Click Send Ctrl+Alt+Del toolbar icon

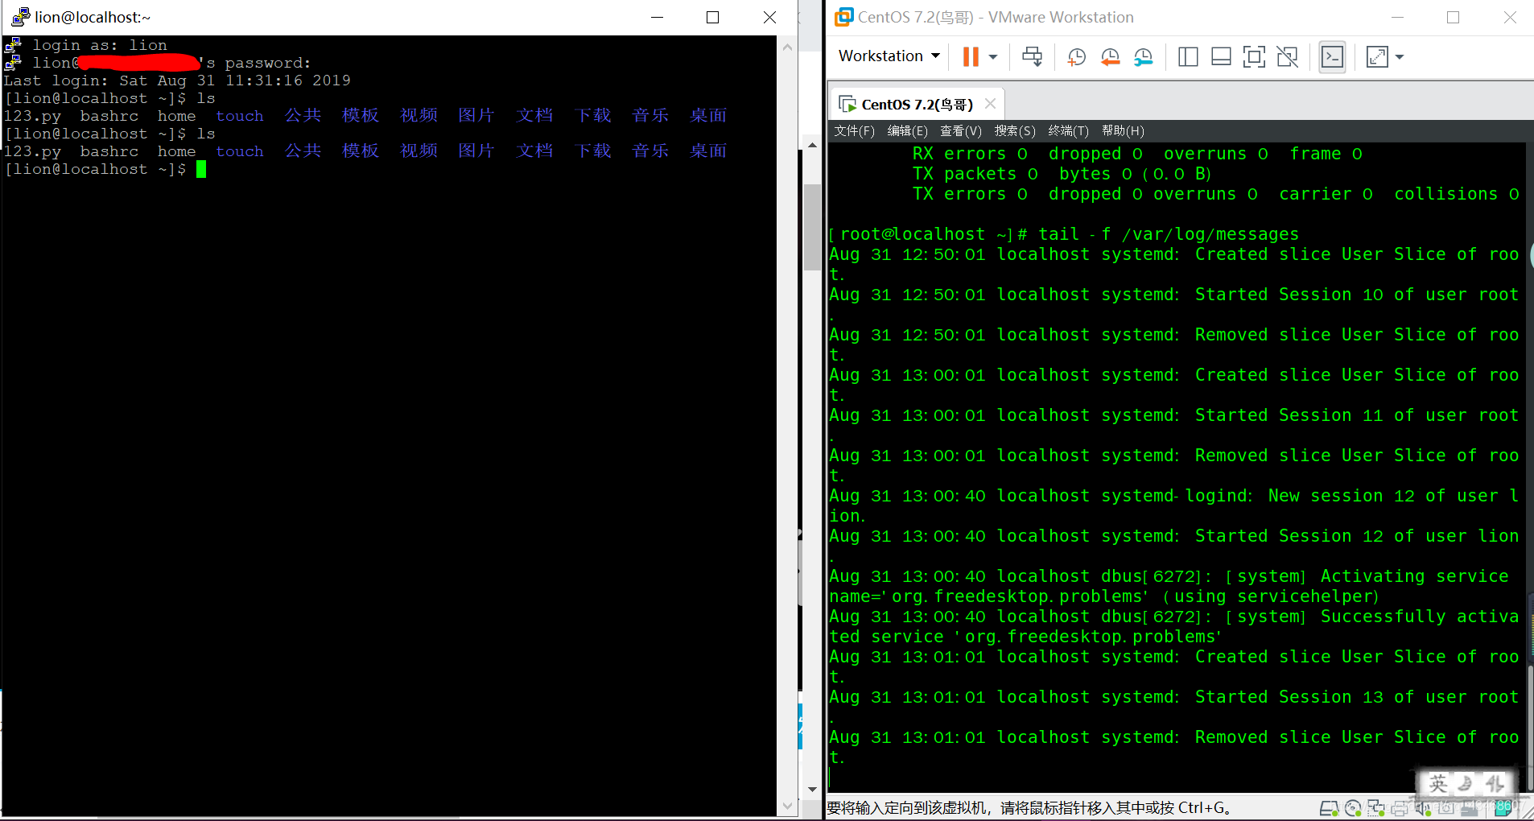(x=1032, y=56)
